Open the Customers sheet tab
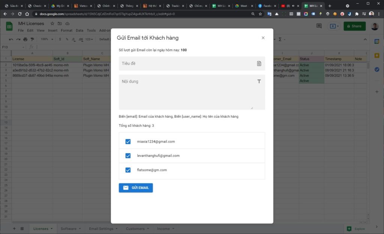 (135, 229)
